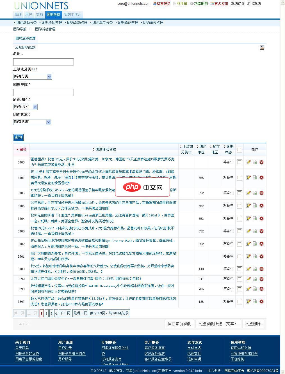
Task: Click inside the 名称 name input field
Action: pyautogui.click(x=43, y=62)
